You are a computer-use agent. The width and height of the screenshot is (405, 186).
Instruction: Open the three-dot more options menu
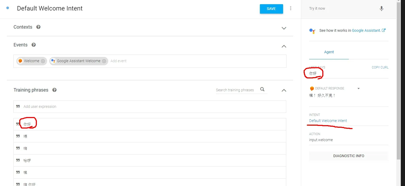[291, 8]
